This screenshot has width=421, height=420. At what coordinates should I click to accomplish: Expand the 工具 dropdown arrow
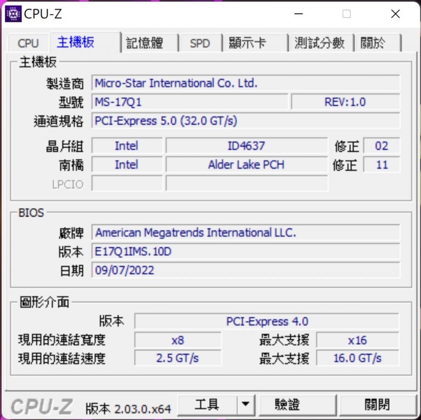(x=246, y=405)
